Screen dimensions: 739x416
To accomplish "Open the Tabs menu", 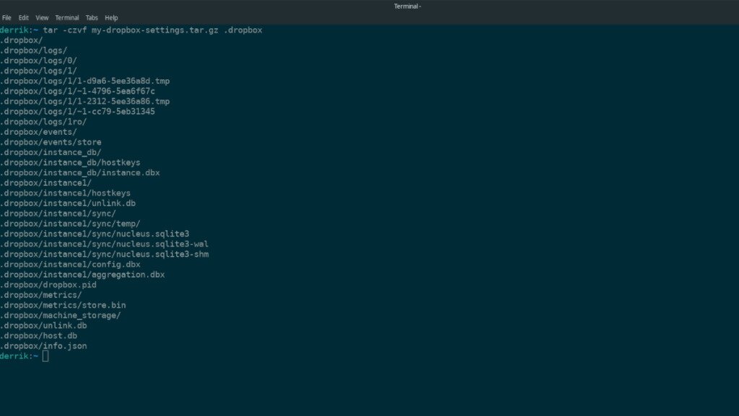I will [92, 17].
